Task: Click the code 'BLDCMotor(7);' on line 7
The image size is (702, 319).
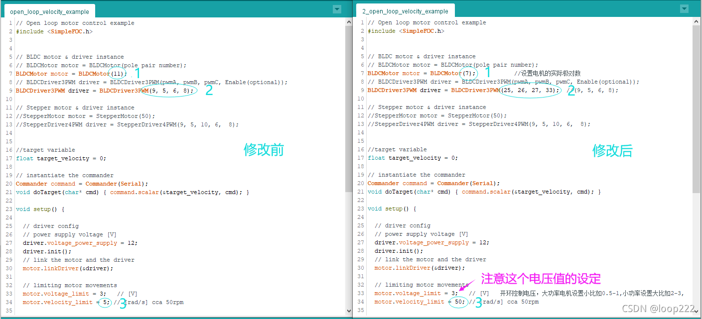Action: [453, 73]
